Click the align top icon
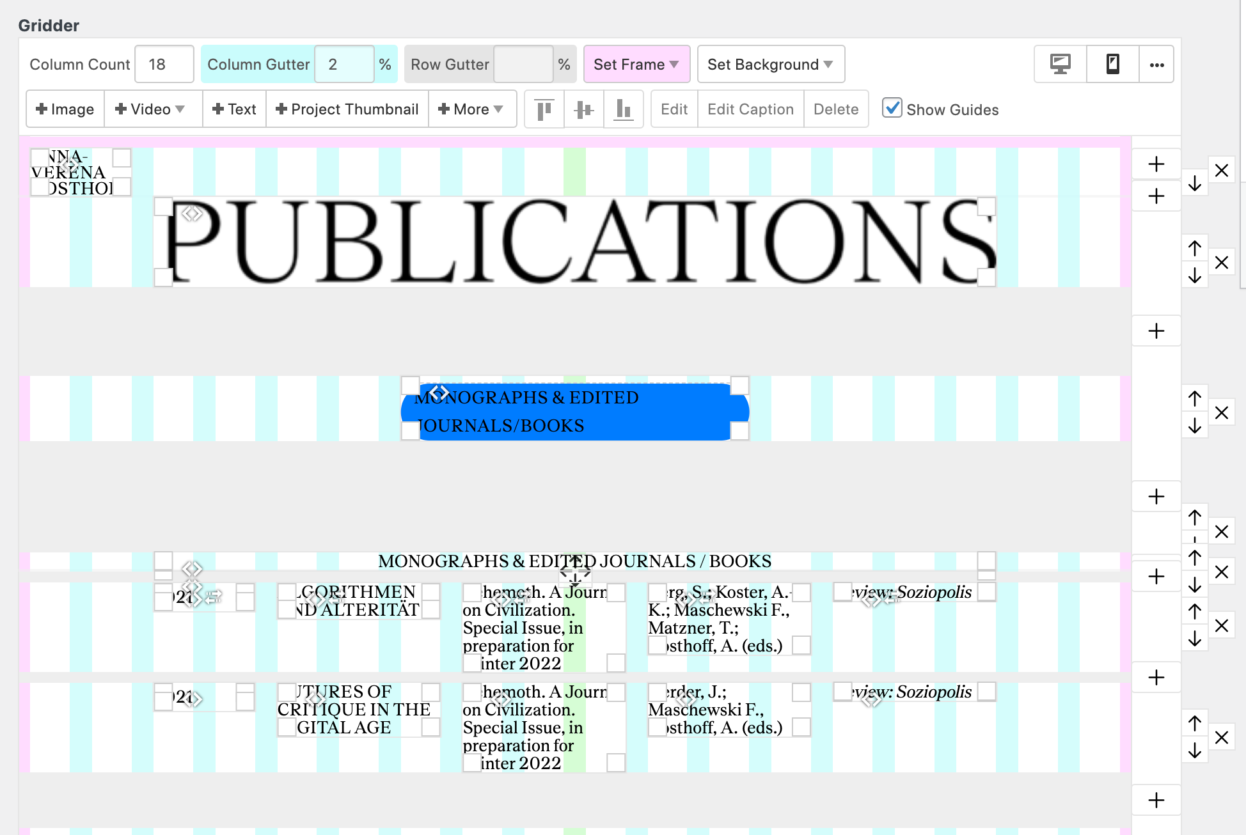 (544, 109)
